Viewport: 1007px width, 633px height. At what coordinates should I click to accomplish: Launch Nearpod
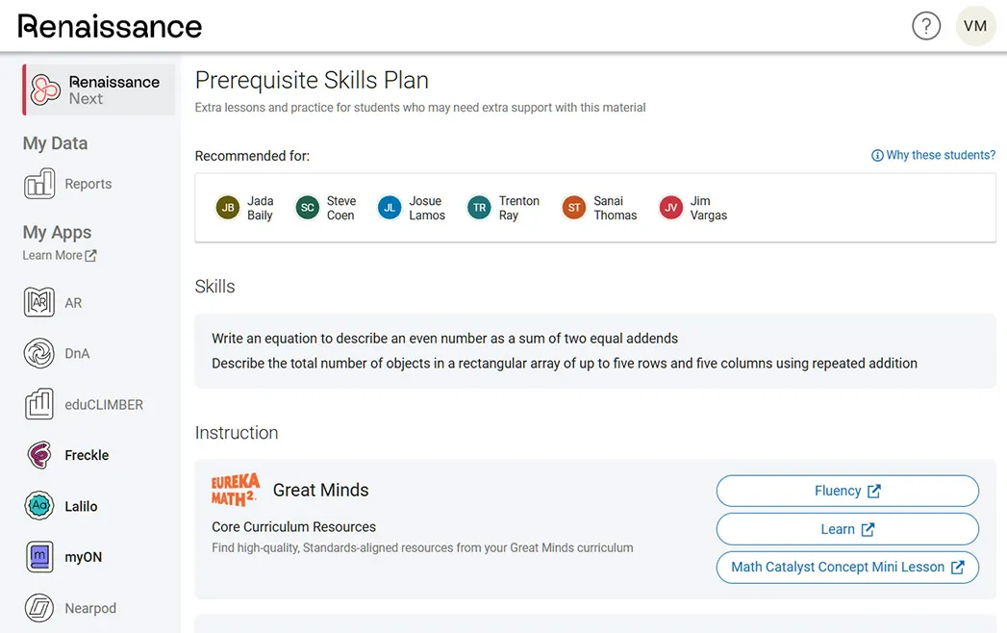(38, 608)
